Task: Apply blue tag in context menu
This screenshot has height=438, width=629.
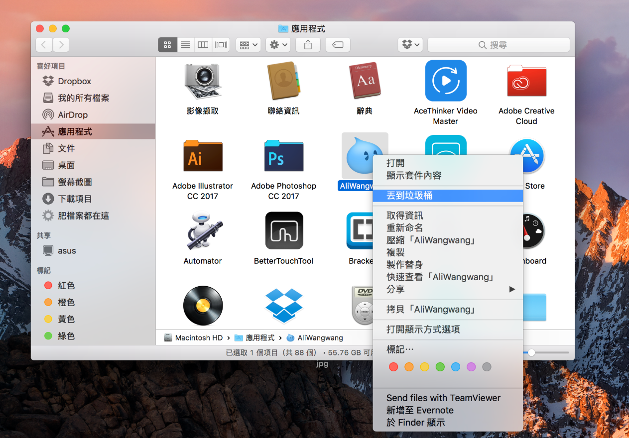Action: (x=456, y=367)
